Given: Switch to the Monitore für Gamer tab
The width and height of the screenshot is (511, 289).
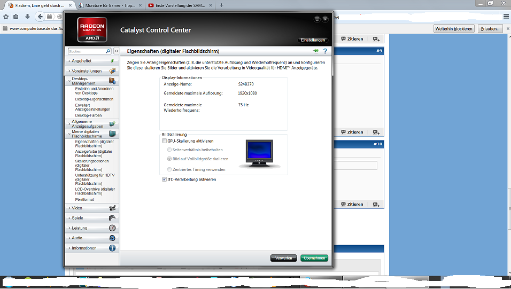Looking at the screenshot, I should pyautogui.click(x=110, y=5).
